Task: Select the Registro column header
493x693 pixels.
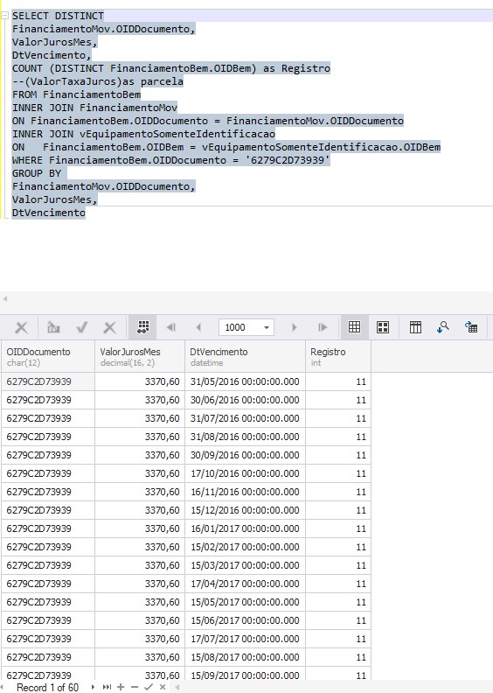Action: coord(338,356)
